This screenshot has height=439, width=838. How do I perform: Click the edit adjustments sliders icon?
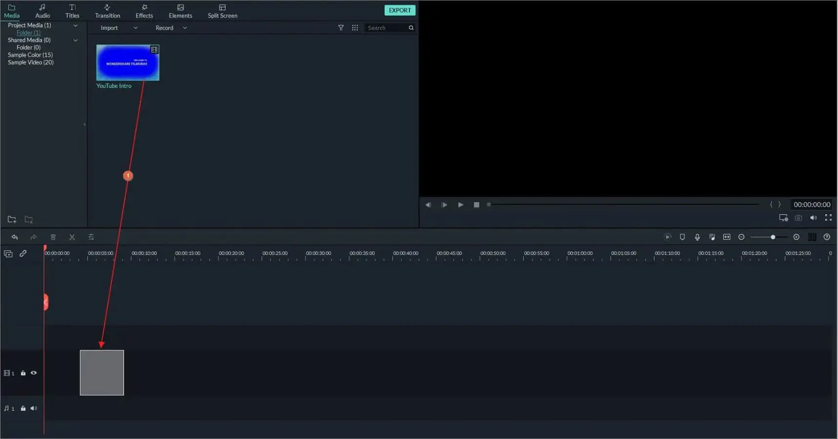point(91,237)
